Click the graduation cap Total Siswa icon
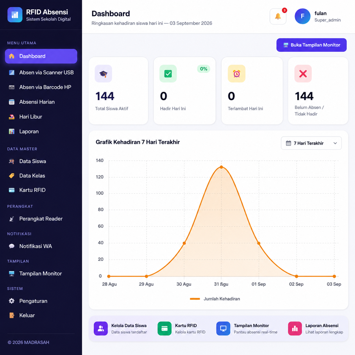Image resolution: width=355 pixels, height=355 pixels. (103, 74)
